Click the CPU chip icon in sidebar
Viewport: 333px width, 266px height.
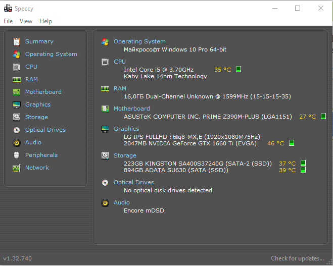pos(17,67)
